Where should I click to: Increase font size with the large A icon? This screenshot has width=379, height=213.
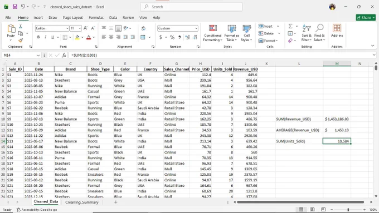(x=86, y=28)
